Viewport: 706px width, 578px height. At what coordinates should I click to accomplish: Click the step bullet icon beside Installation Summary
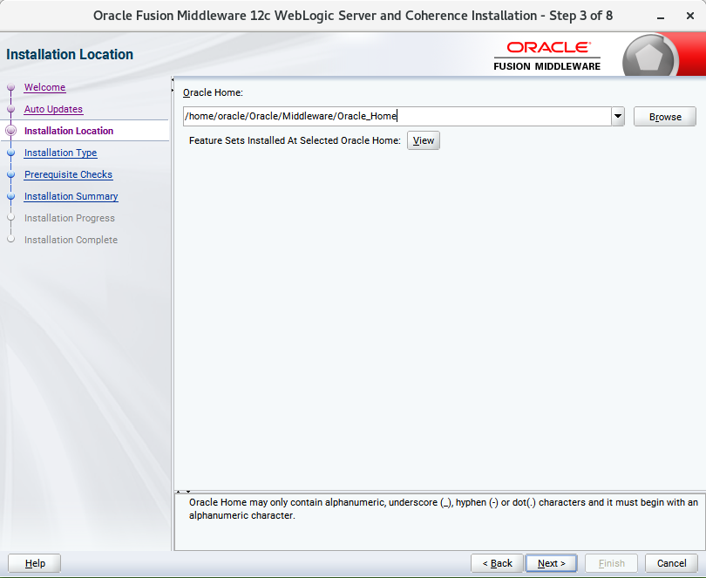[x=10, y=196]
